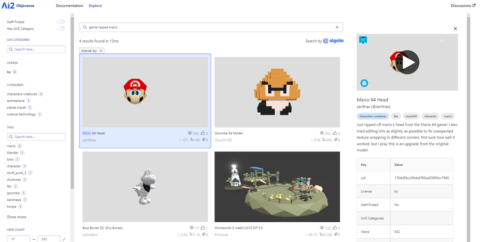Remove the 'license: by' filter chip

[101, 51]
